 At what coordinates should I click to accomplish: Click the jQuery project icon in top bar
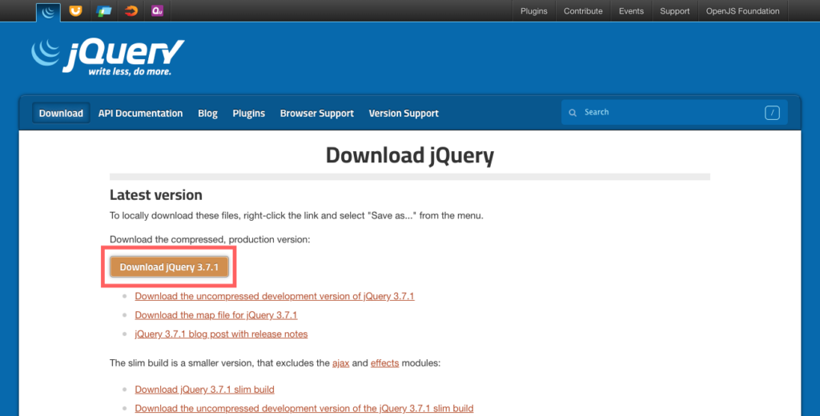(48, 11)
